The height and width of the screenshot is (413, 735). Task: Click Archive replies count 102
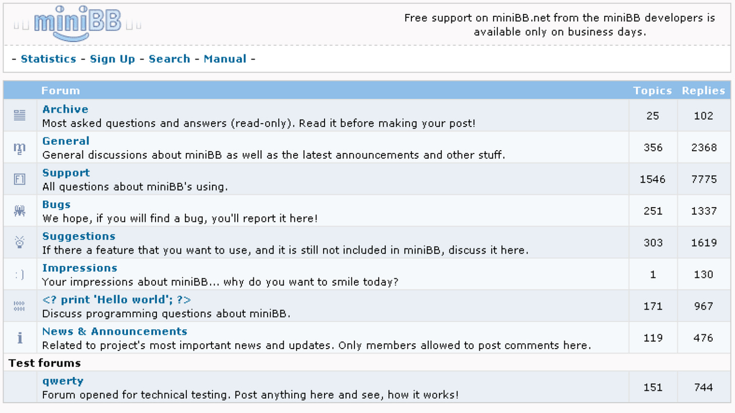tap(704, 115)
